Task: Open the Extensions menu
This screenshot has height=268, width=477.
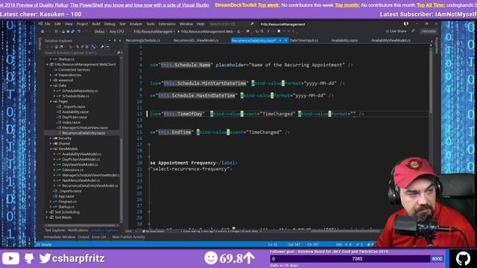Action: click(x=167, y=24)
